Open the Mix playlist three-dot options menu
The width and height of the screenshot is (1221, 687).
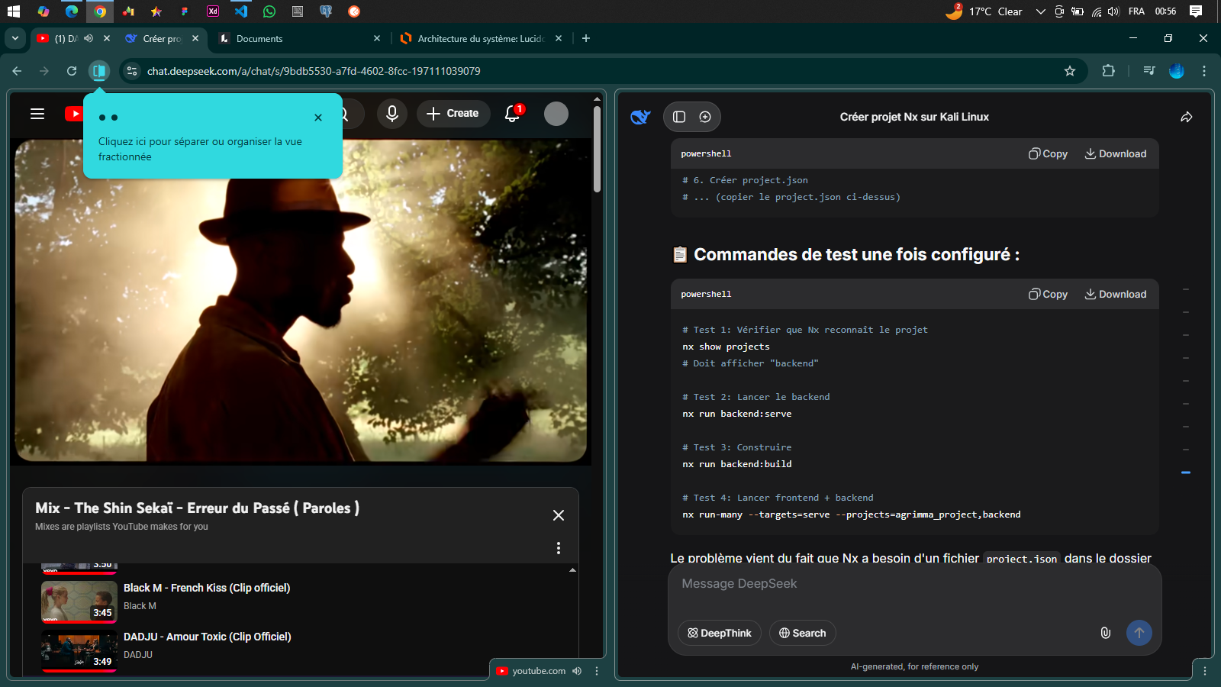coord(559,548)
